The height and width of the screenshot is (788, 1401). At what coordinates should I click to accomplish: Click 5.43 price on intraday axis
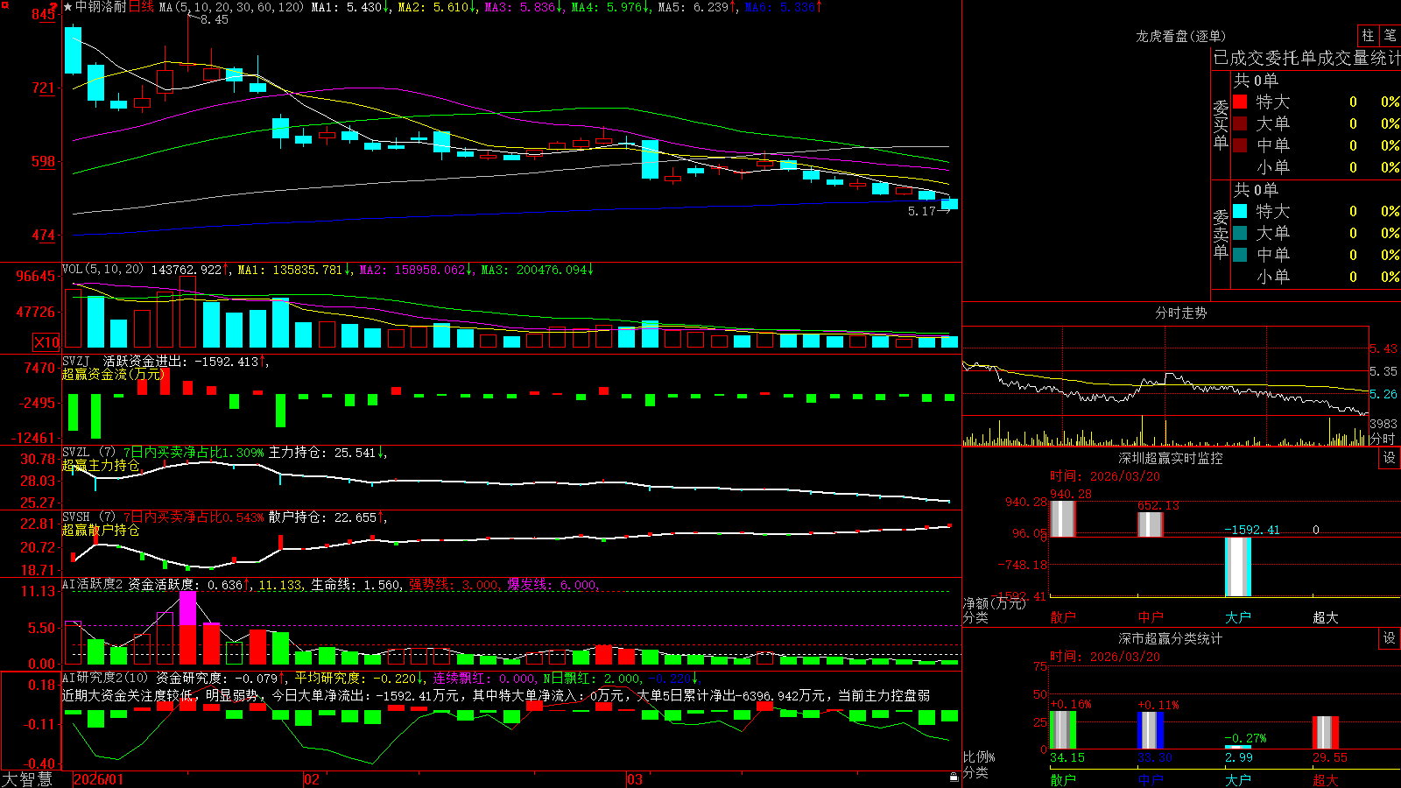(1383, 348)
